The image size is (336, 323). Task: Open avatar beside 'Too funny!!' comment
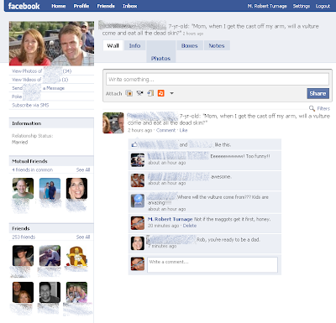point(138,160)
